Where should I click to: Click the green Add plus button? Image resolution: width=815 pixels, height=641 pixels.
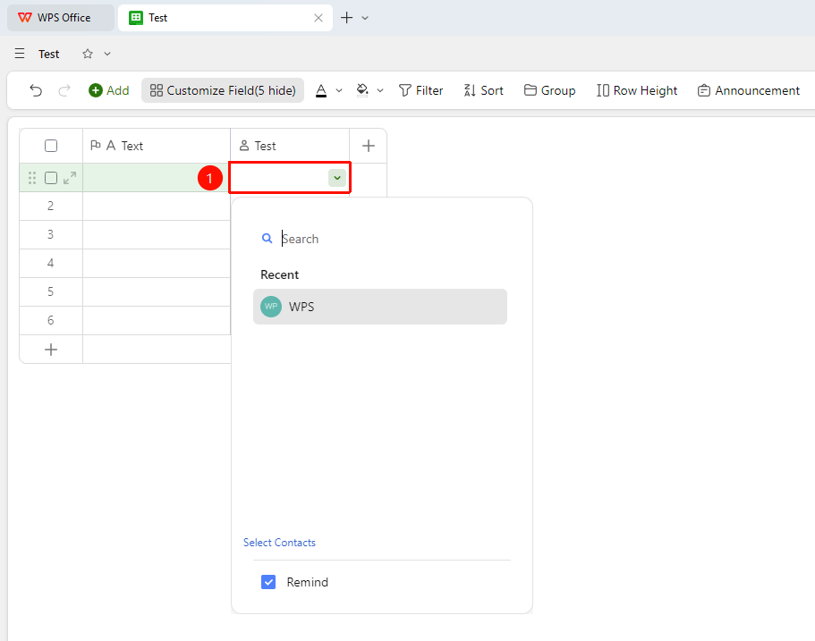click(108, 90)
